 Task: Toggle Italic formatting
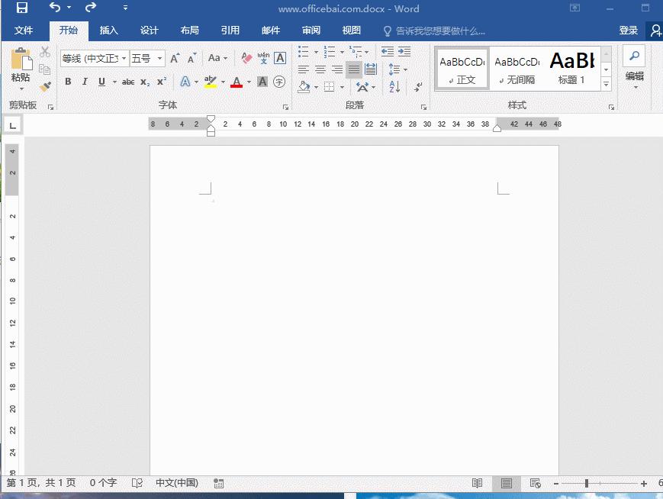point(85,82)
